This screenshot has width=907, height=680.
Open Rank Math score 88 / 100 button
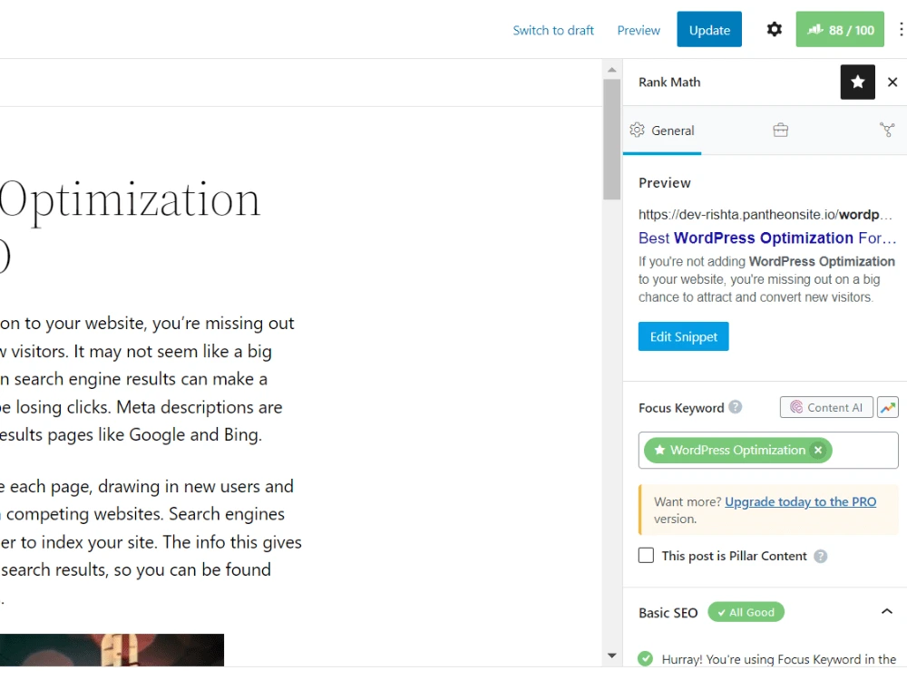click(x=840, y=30)
